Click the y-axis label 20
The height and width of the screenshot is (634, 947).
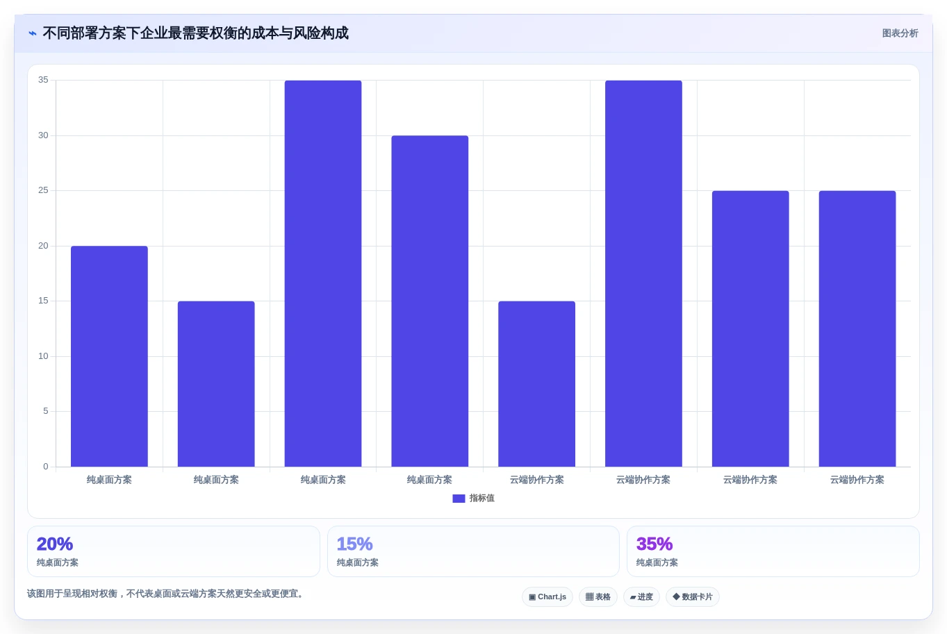coord(43,246)
